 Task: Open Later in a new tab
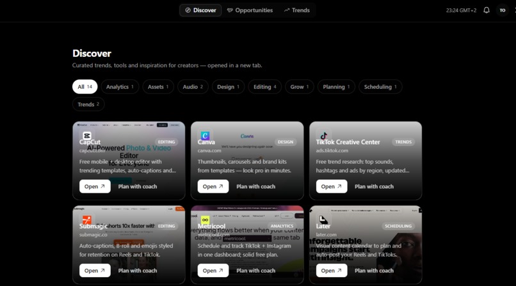click(332, 271)
